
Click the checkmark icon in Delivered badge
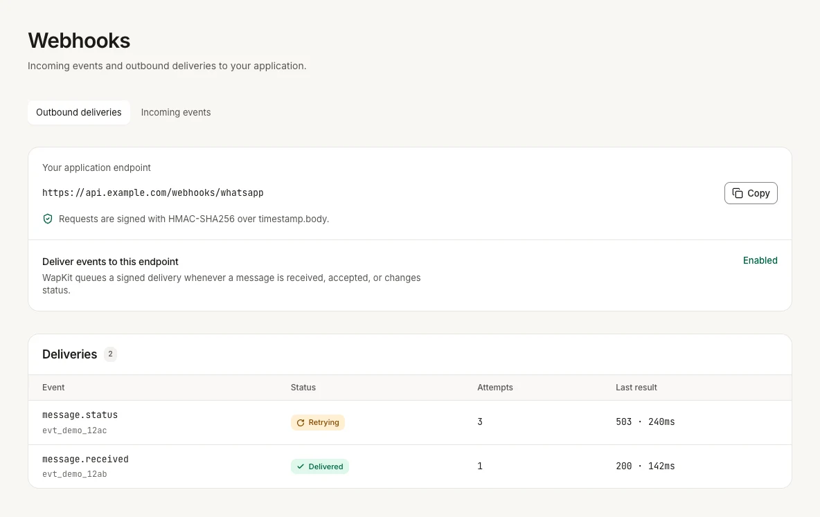coord(301,466)
